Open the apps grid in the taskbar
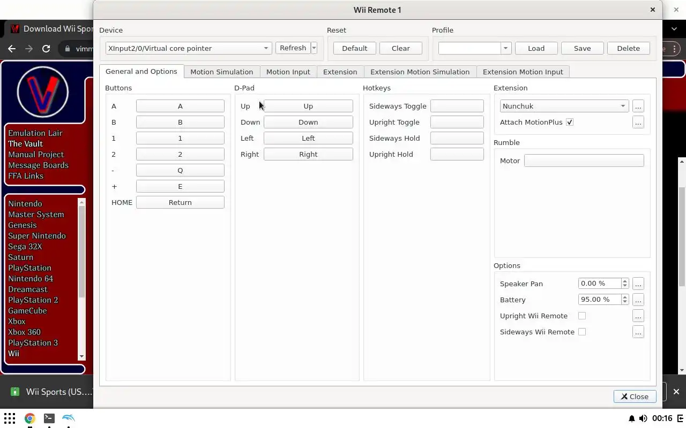This screenshot has width=686, height=428. point(10,418)
